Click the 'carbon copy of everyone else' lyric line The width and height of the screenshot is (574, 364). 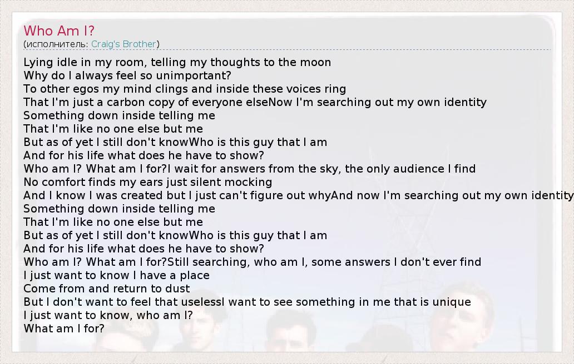tap(255, 102)
